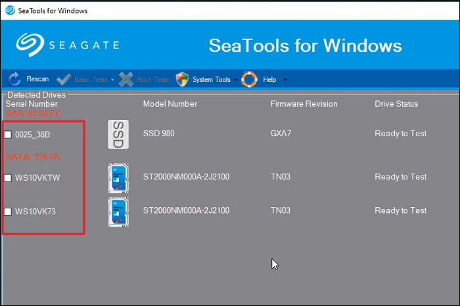Check the 0025_38B drive checkbox
This screenshot has width=460, height=306.
point(8,134)
